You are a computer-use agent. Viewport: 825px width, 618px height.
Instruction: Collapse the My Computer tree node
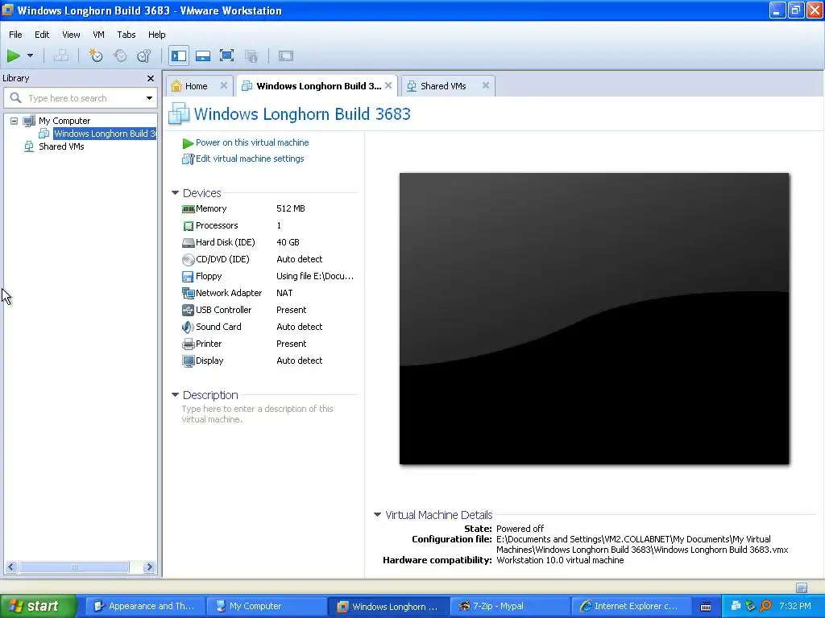coord(15,121)
